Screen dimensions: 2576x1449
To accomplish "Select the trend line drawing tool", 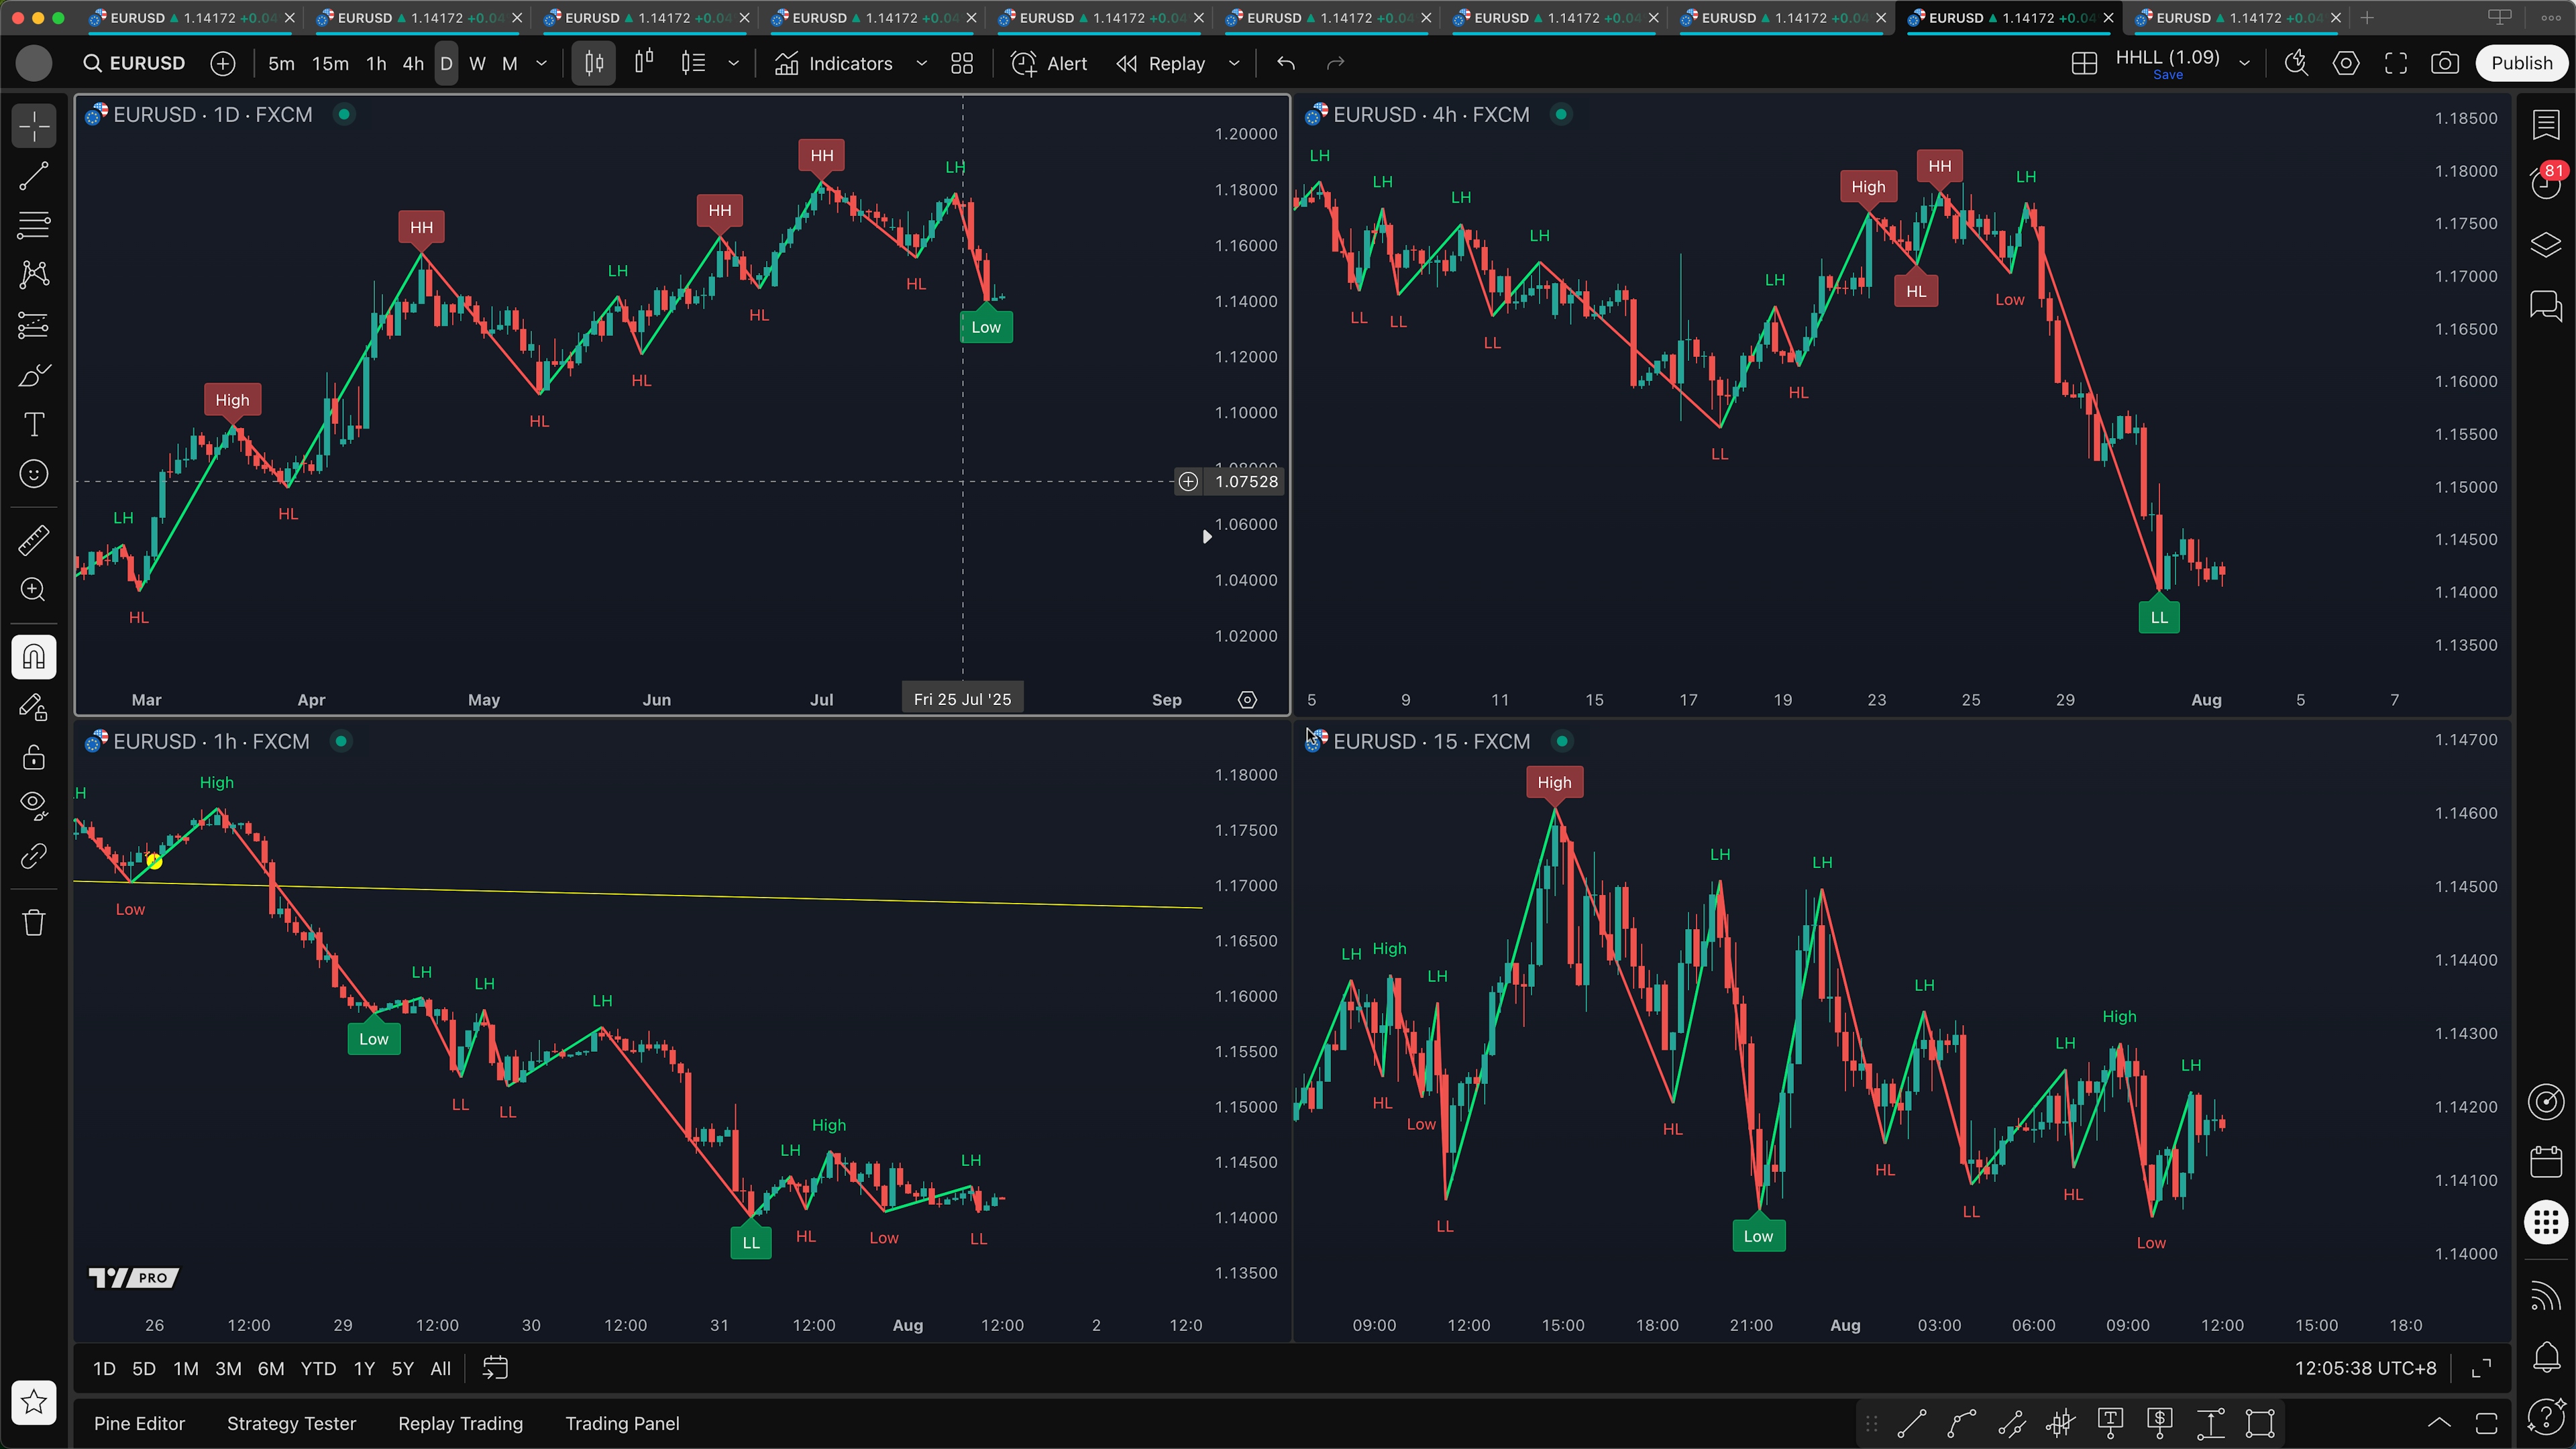I will coord(34,177).
